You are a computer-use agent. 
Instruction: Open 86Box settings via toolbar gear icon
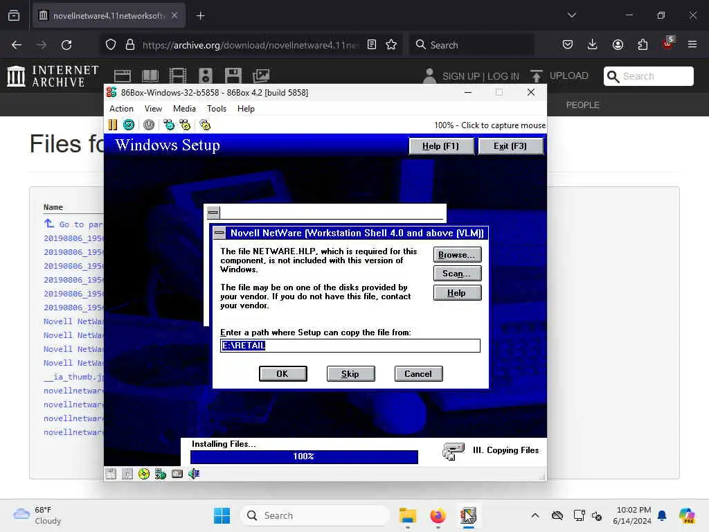tap(205, 125)
